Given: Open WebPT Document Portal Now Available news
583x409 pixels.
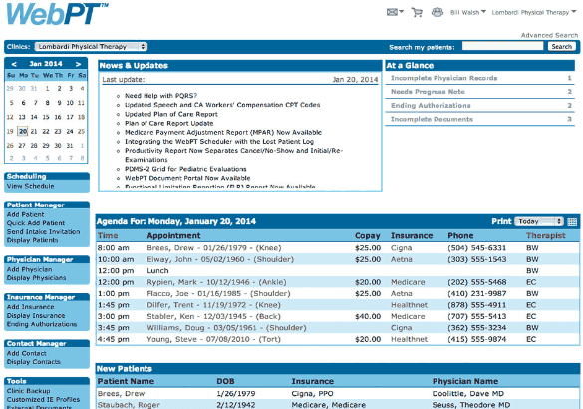Looking at the screenshot, I should click(187, 178).
